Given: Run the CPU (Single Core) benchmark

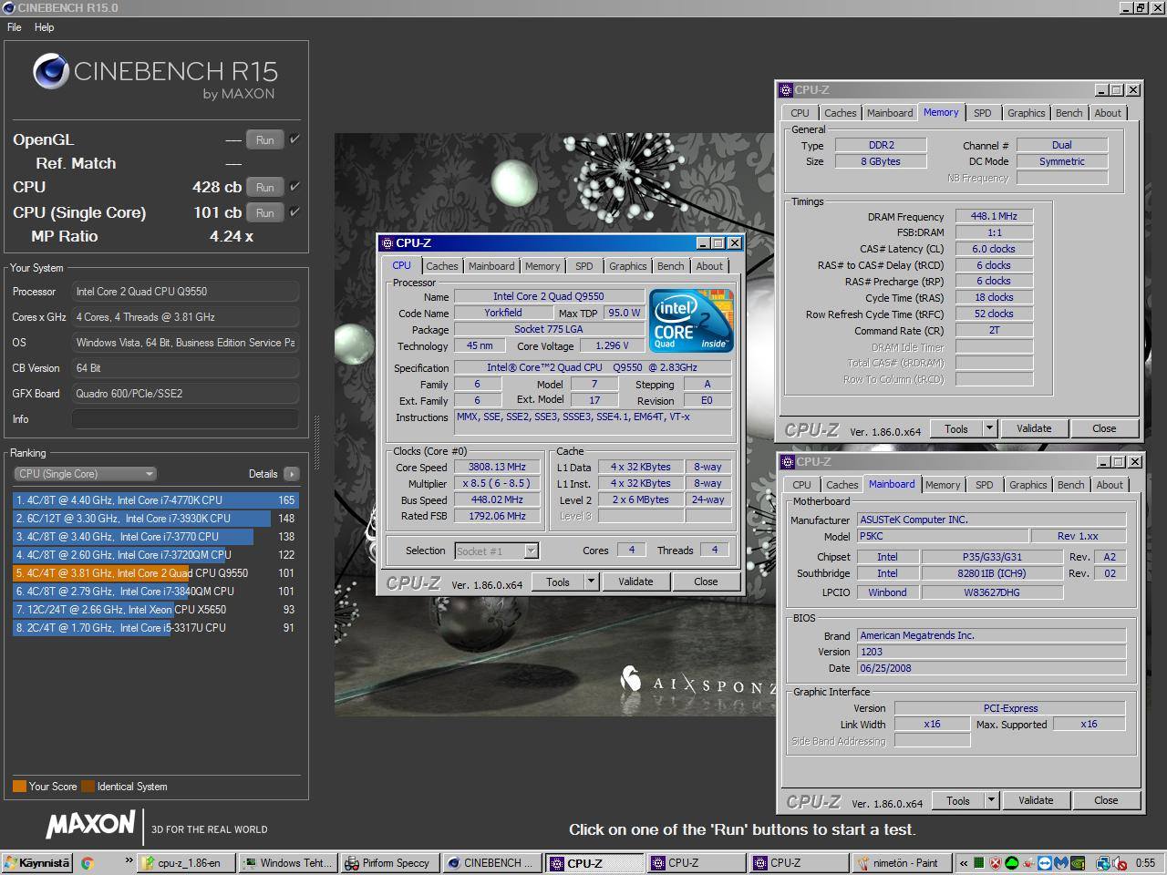Looking at the screenshot, I should click(x=264, y=212).
